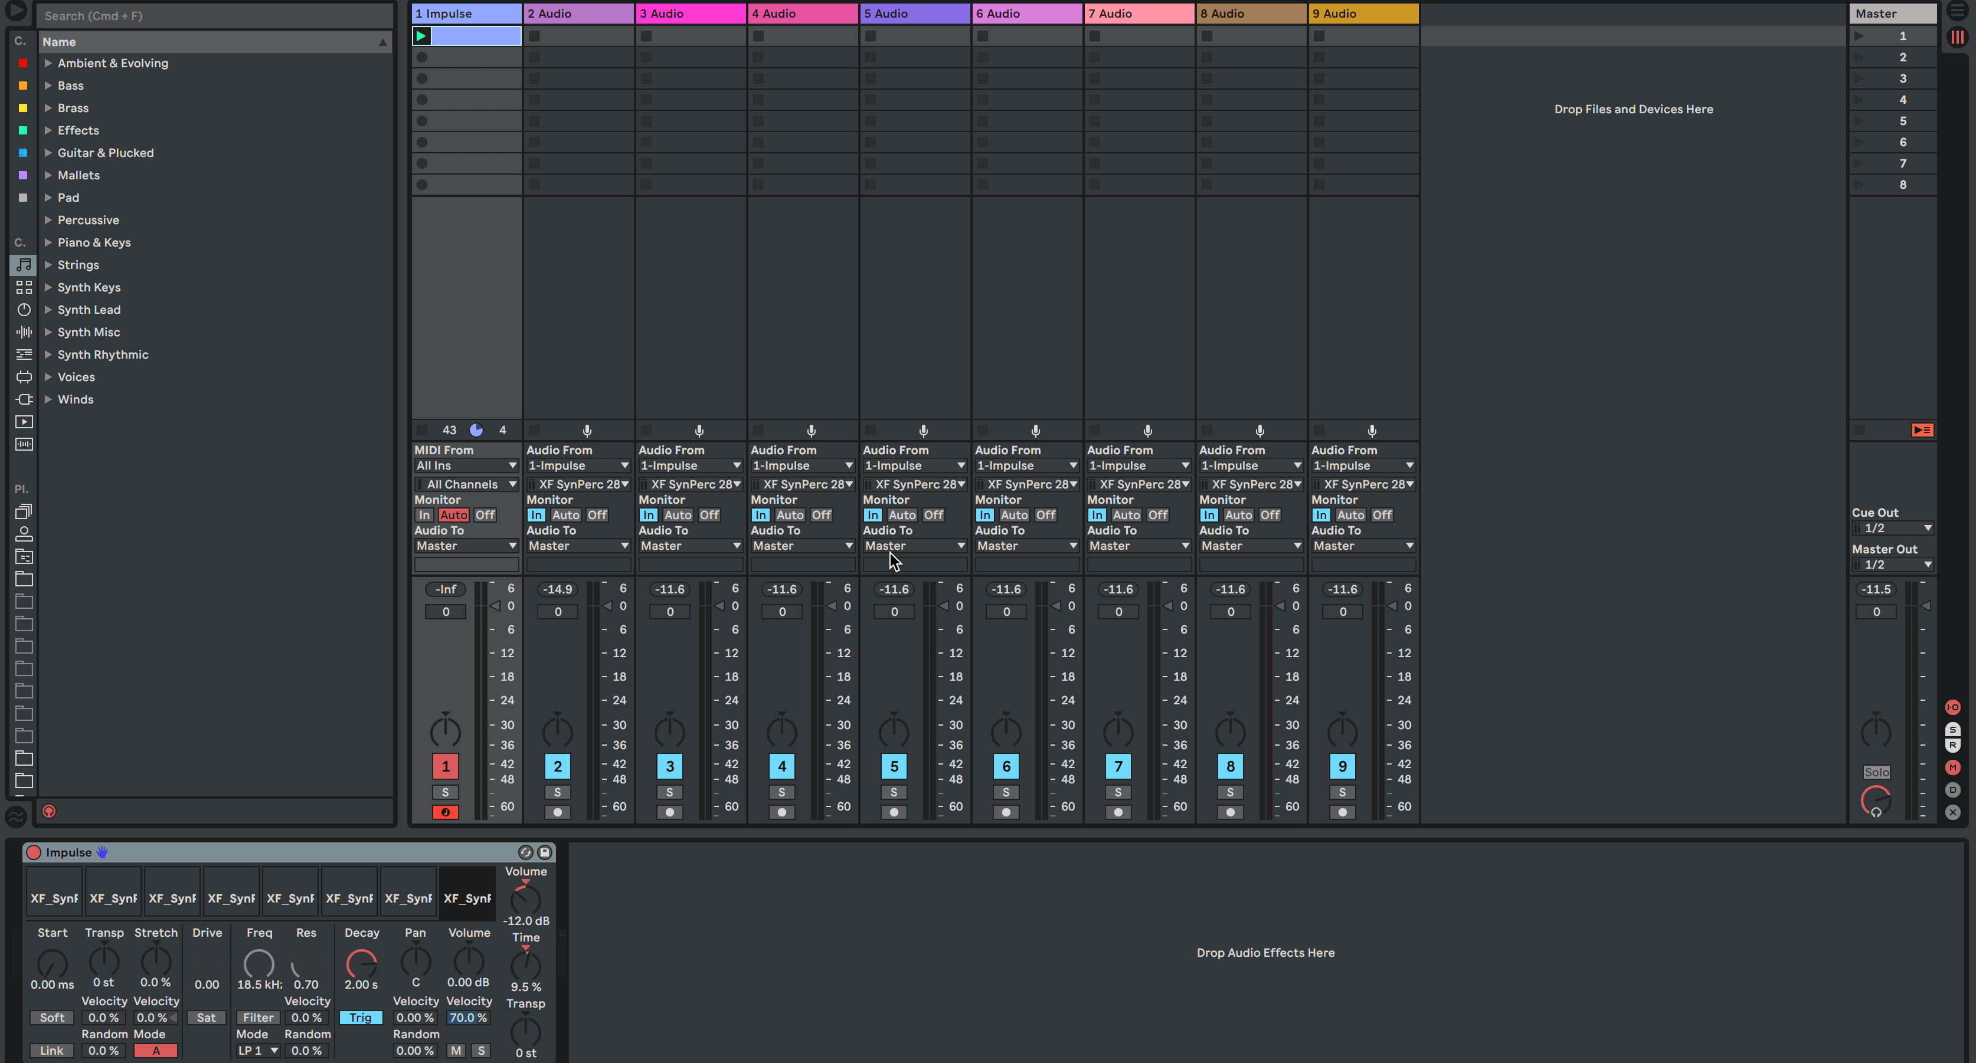Arm track 2 Audio for recording

tap(558, 812)
